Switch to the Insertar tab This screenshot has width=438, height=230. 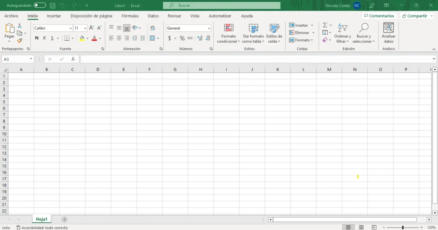[x=53, y=16]
